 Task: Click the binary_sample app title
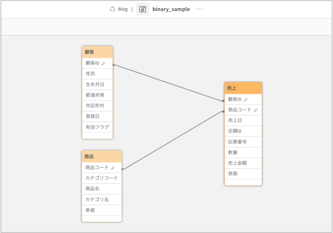pos(171,9)
